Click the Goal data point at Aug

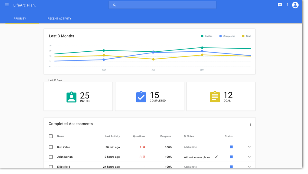(x=154, y=59)
